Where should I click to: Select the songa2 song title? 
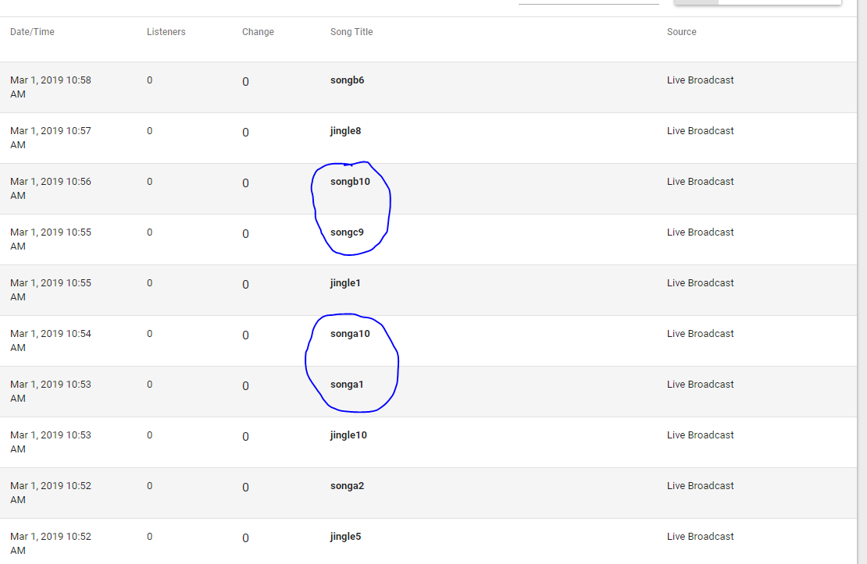(x=348, y=486)
